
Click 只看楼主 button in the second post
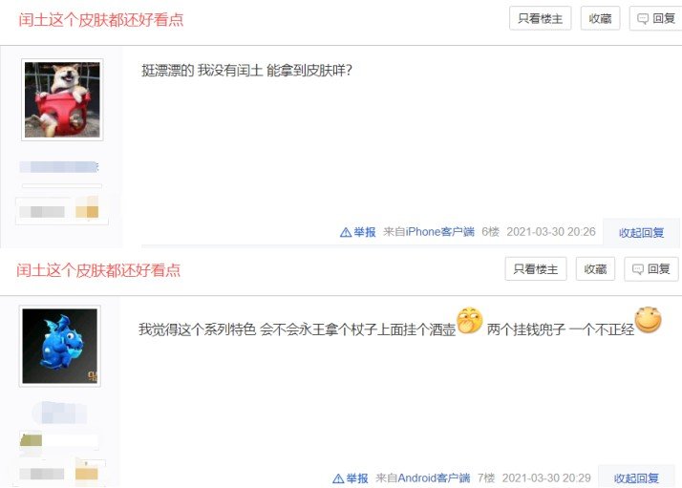[x=536, y=268]
